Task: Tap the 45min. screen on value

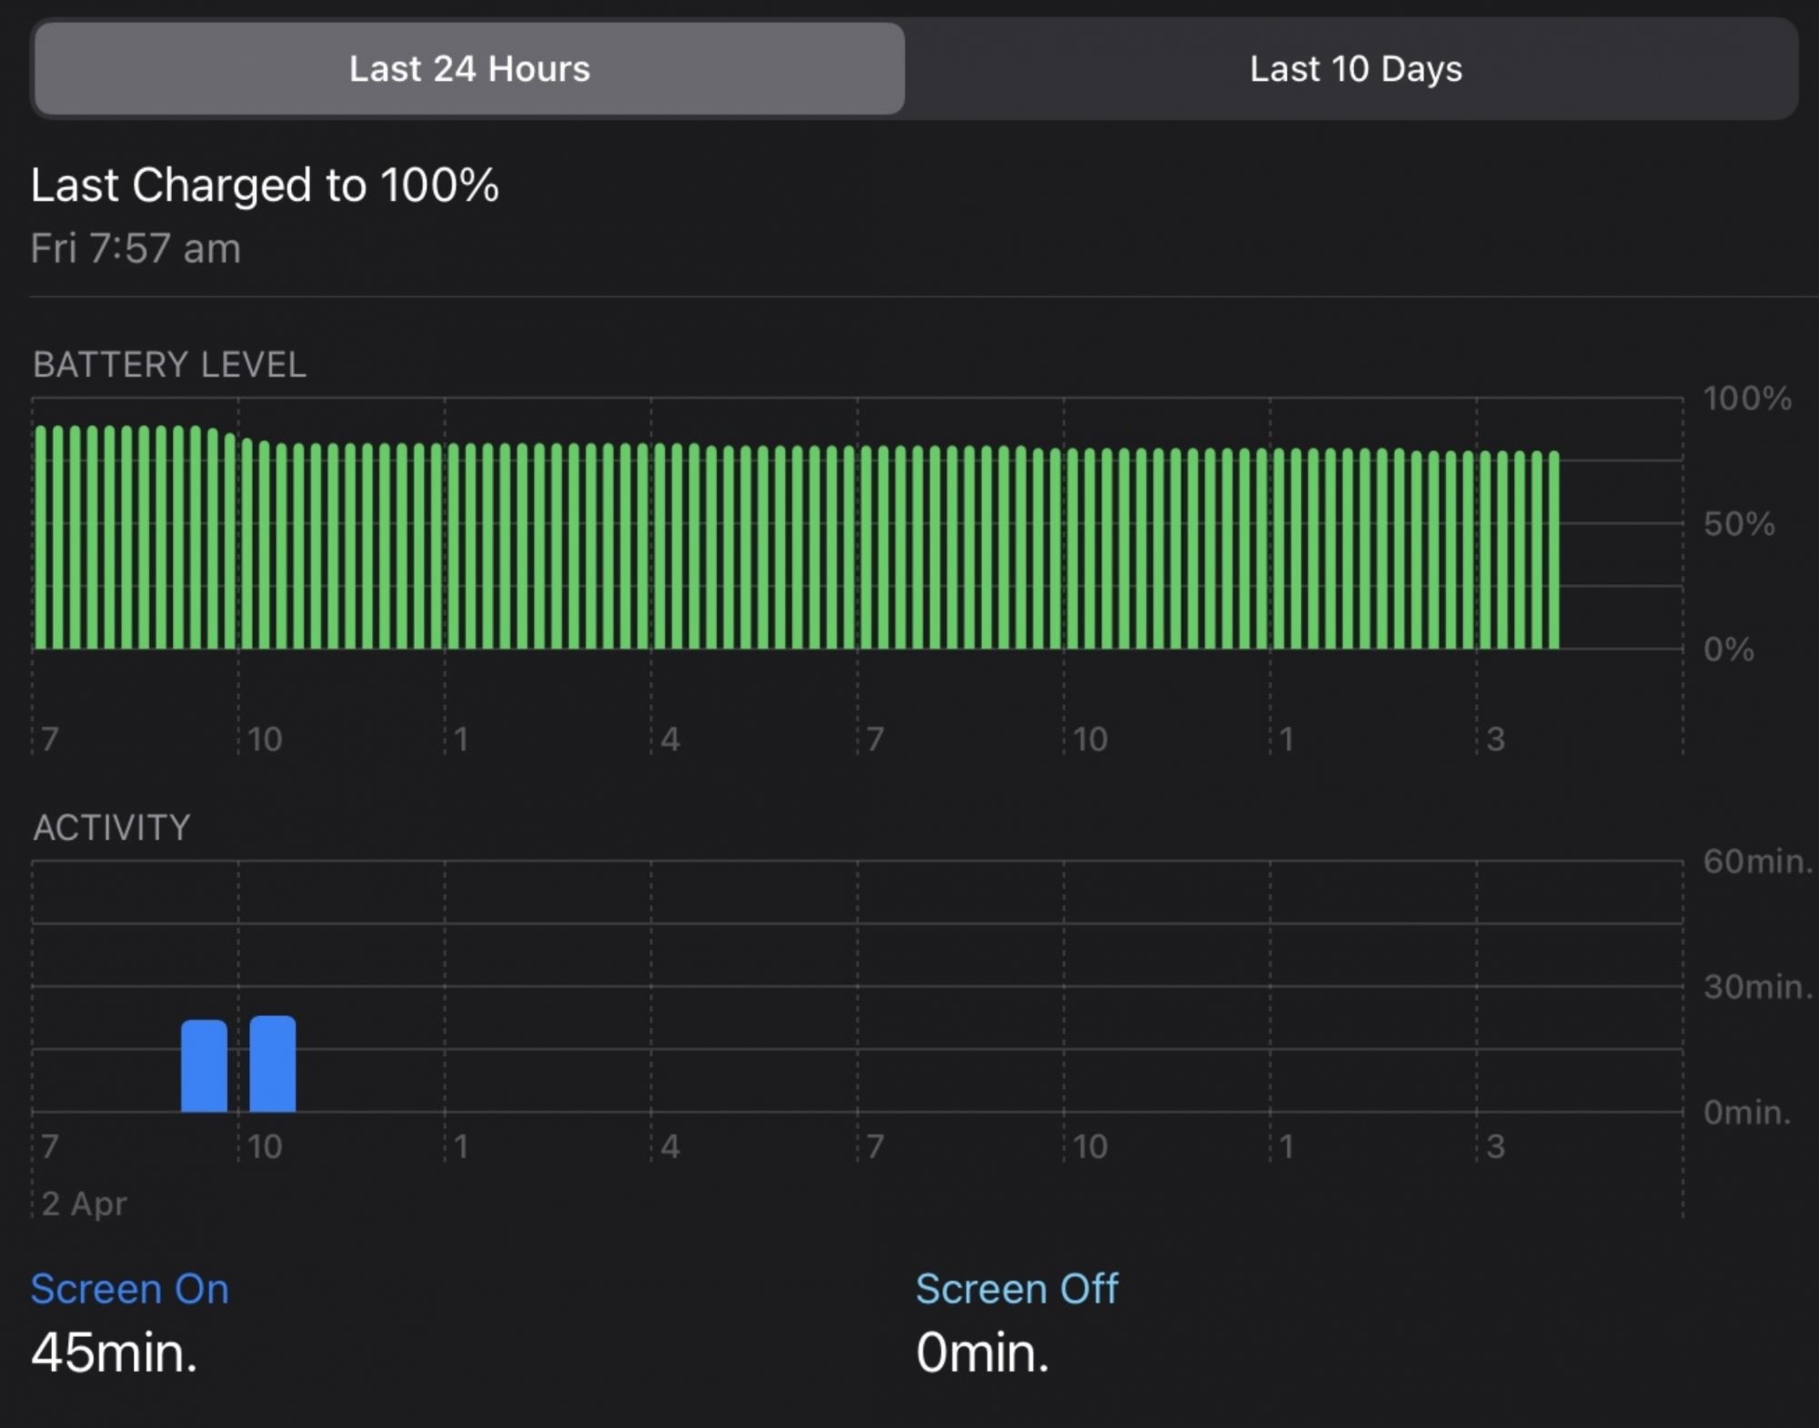Action: click(114, 1353)
